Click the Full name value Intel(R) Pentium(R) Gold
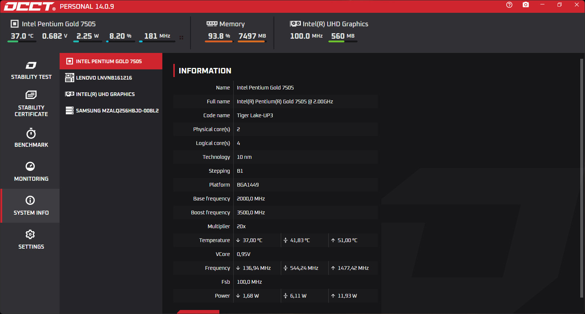The width and height of the screenshot is (585, 314). tap(285, 102)
